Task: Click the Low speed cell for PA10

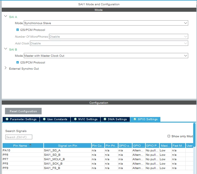Action: pos(165,150)
